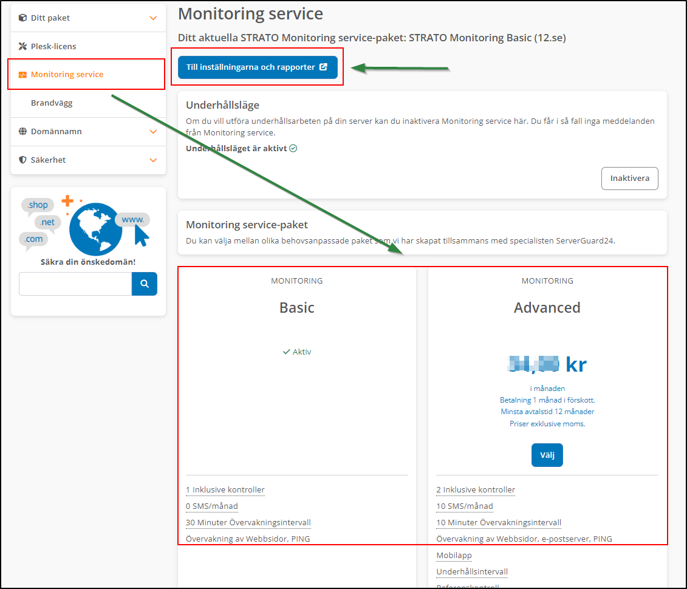Open Ditt paket sidebar section
687x589 pixels.
tap(88, 18)
